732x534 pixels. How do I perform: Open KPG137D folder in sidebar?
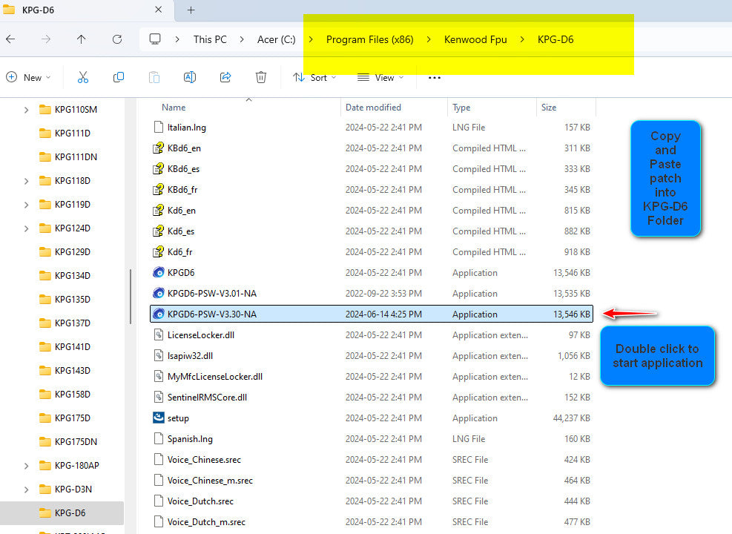point(73,323)
